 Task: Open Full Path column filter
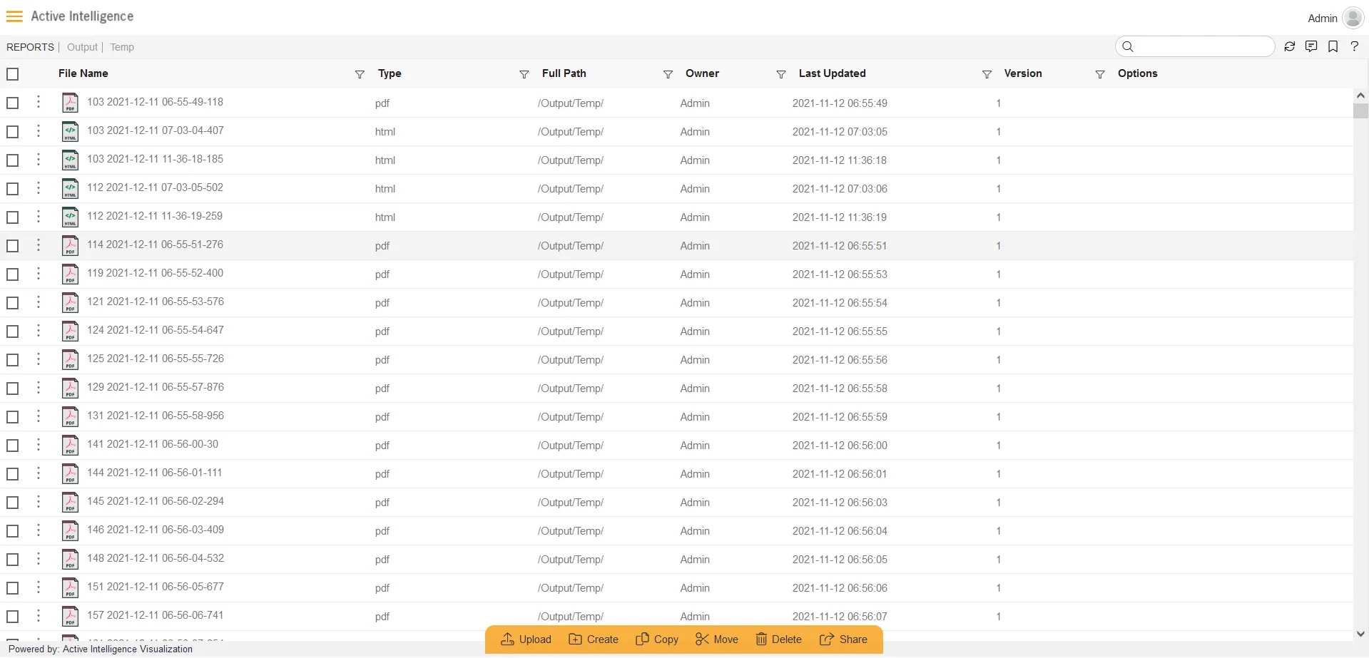click(x=668, y=74)
